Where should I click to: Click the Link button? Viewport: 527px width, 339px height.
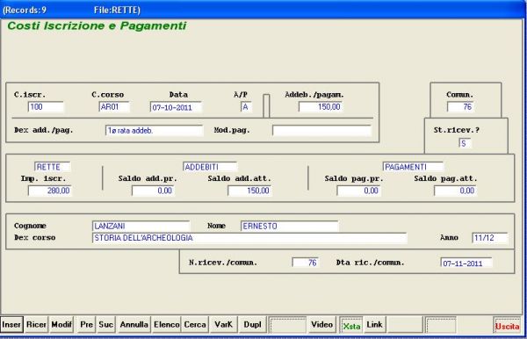click(x=375, y=325)
